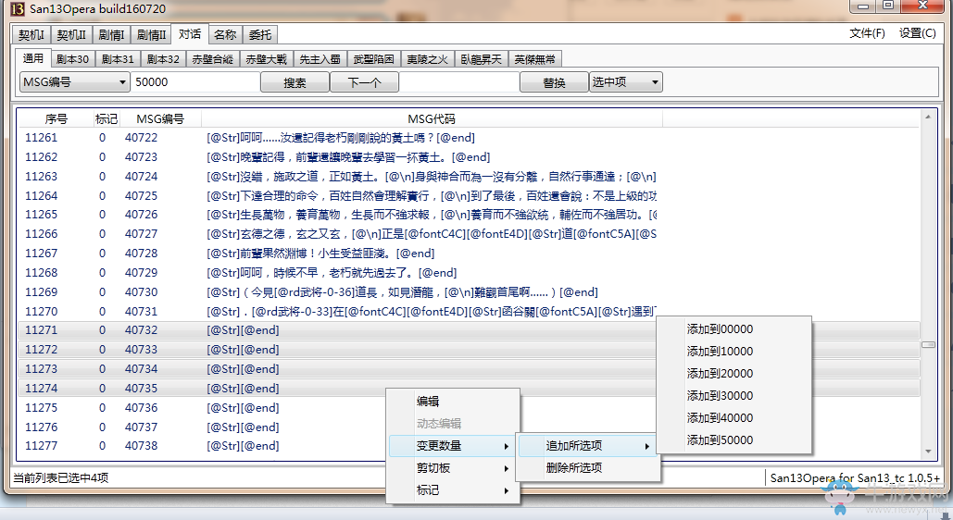This screenshot has width=953, height=520.
Task: Click the empty replace text field
Action: [458, 82]
